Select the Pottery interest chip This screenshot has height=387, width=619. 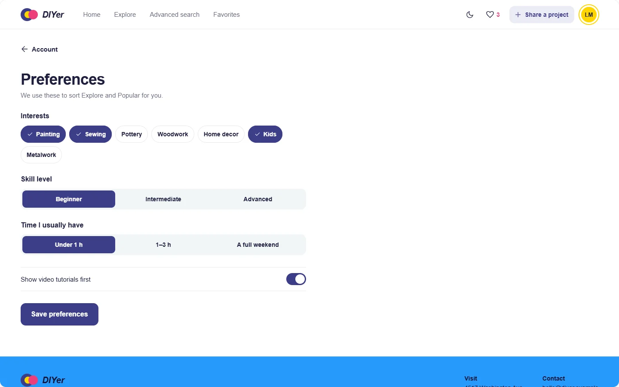click(x=132, y=134)
